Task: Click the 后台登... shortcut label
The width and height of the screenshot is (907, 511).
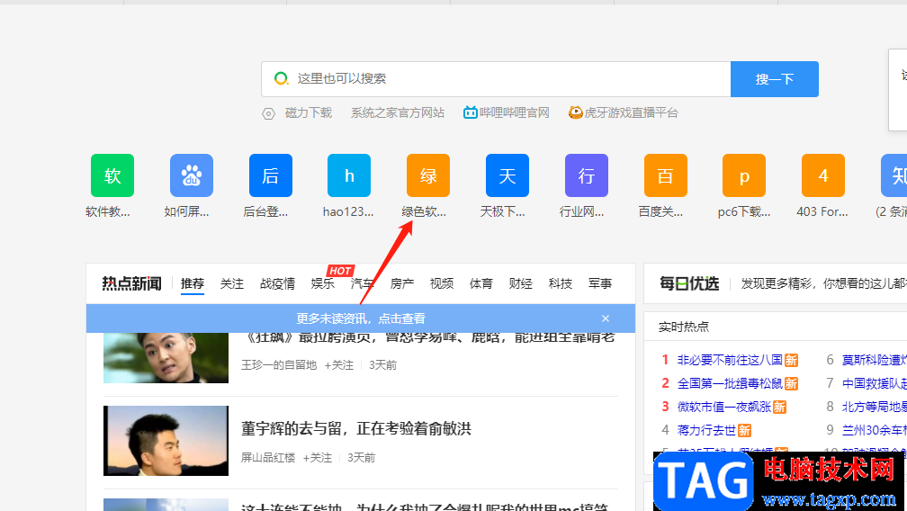Action: pyautogui.click(x=265, y=211)
